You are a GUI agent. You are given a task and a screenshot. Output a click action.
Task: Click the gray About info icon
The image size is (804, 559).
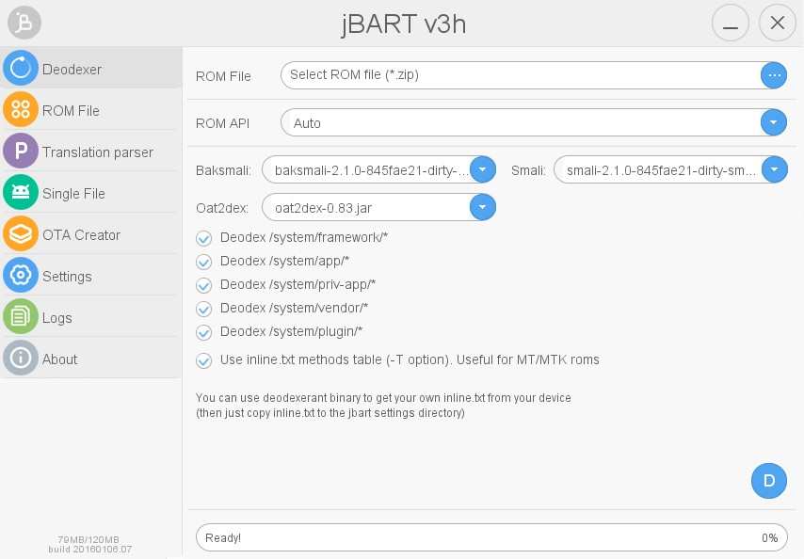tap(21, 359)
